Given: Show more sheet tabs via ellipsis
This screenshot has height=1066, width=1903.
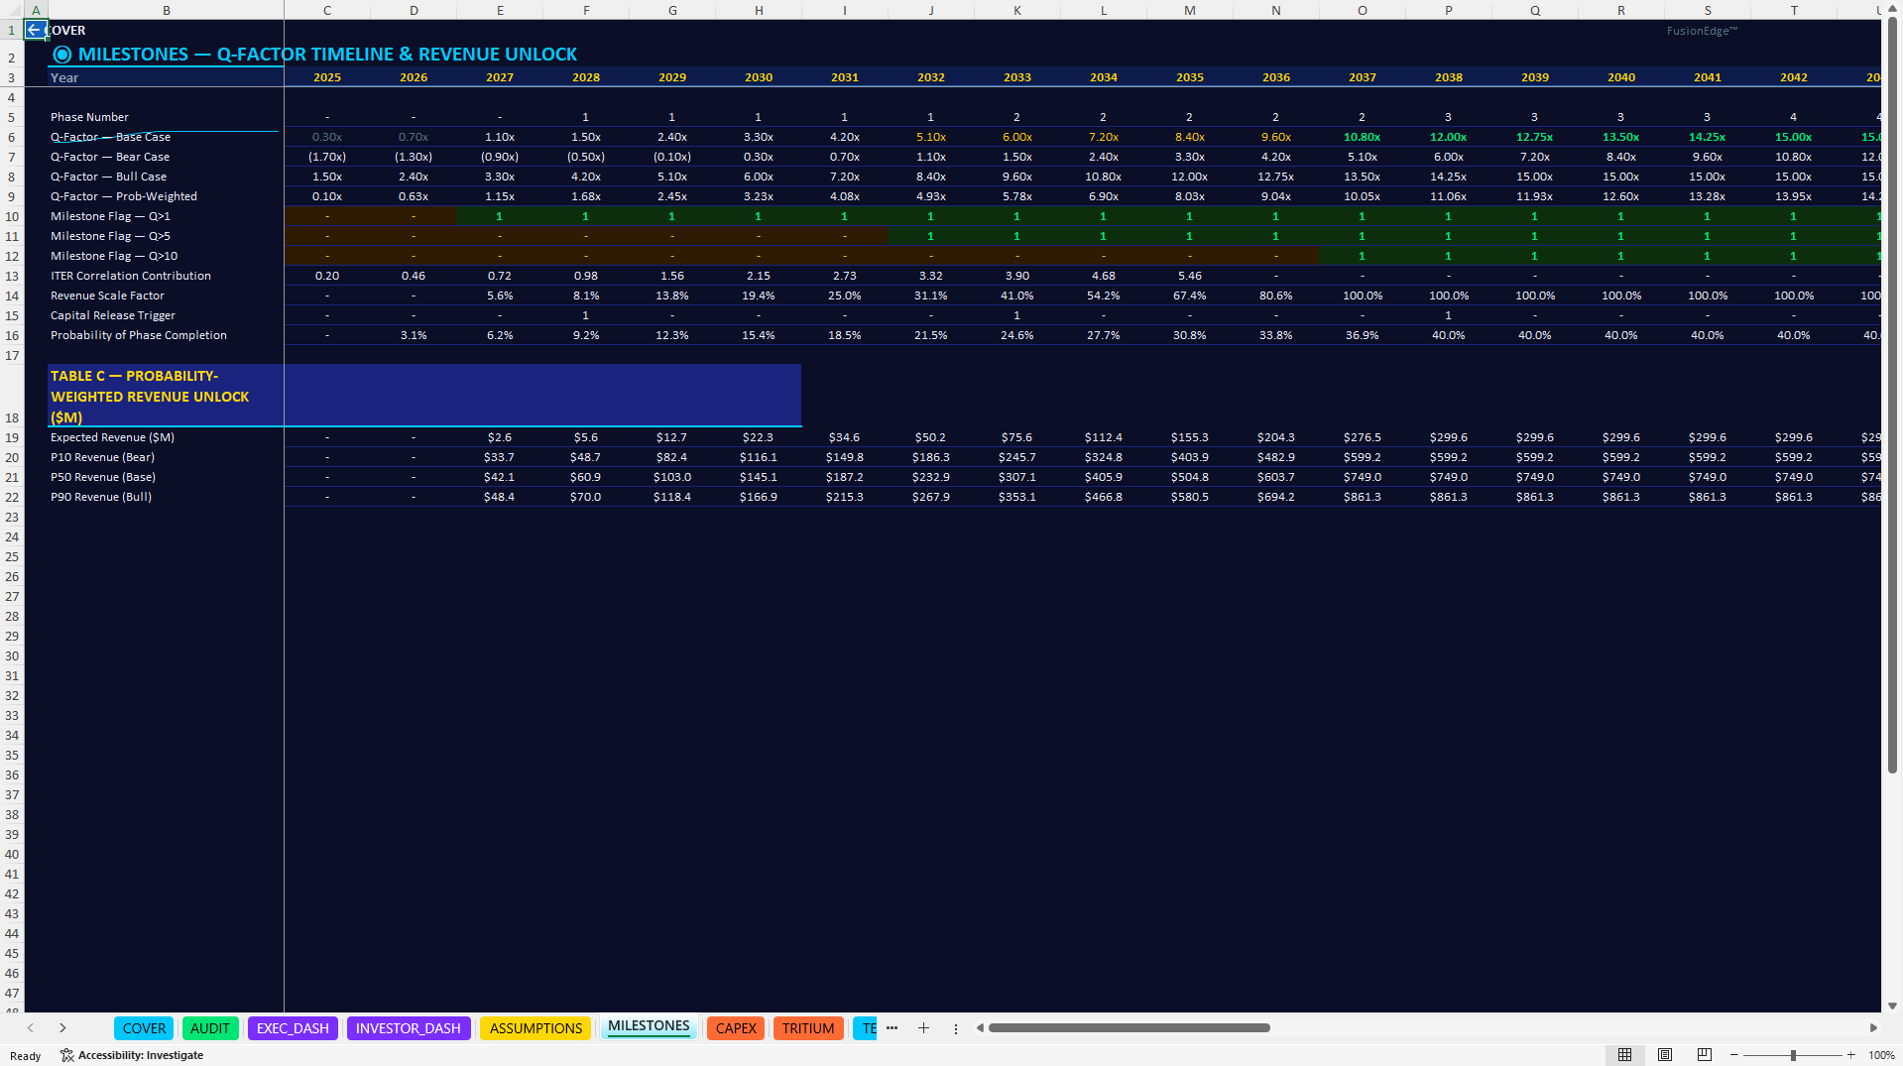Looking at the screenshot, I should coord(892,1028).
